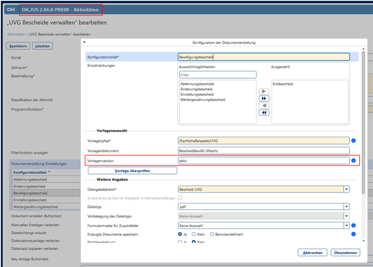Select Benutzerdefiniert for Erzeugte Dokumente speichern
This screenshot has height=267, width=373.
click(212, 234)
